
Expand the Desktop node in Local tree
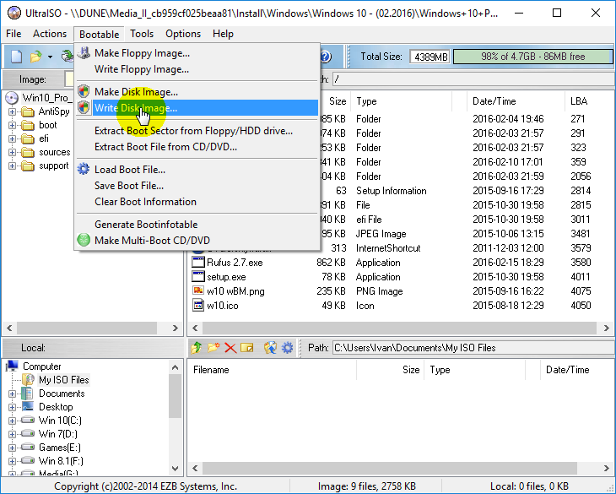[12, 407]
